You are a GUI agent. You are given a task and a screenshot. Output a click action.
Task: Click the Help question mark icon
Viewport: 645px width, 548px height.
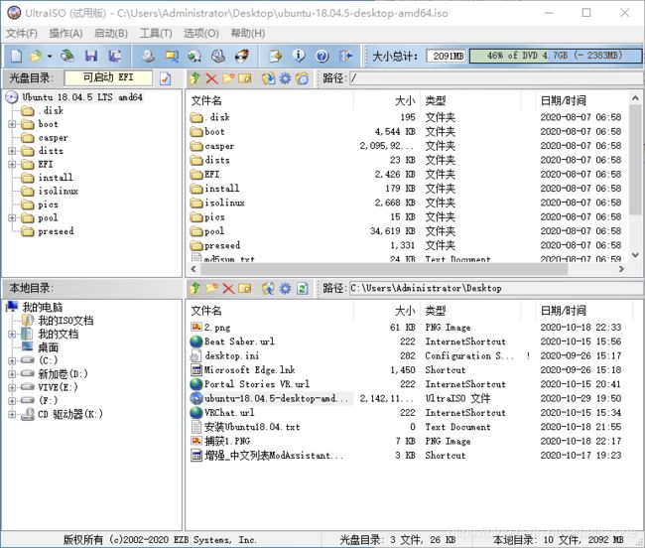tap(322, 56)
